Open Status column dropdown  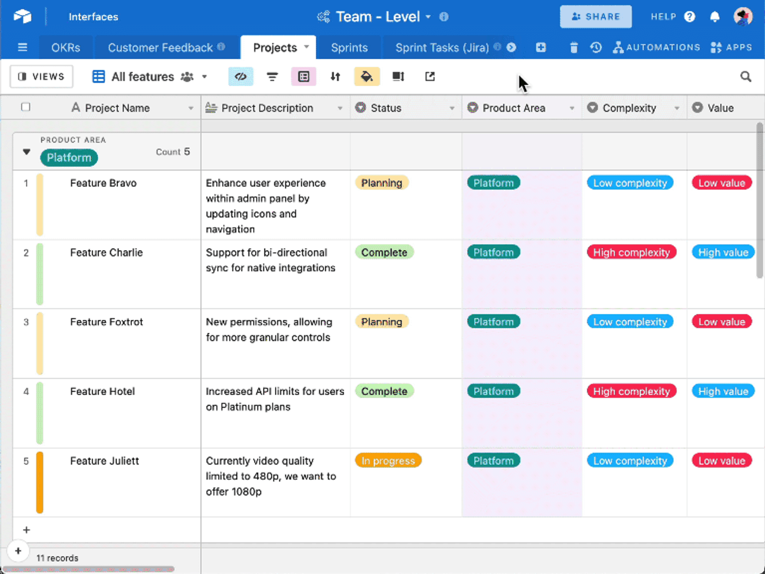452,108
